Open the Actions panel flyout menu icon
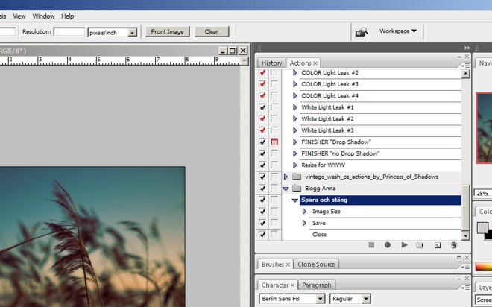Image resolution: width=492 pixels, height=307 pixels. (x=465, y=63)
